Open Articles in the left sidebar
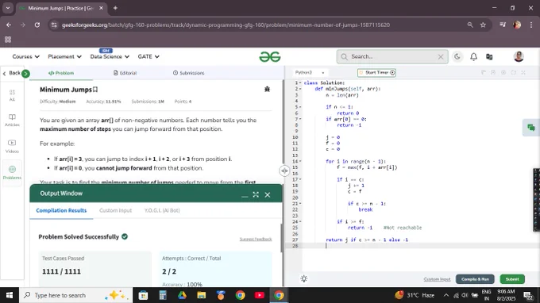This screenshot has width=540, height=303. 12,121
